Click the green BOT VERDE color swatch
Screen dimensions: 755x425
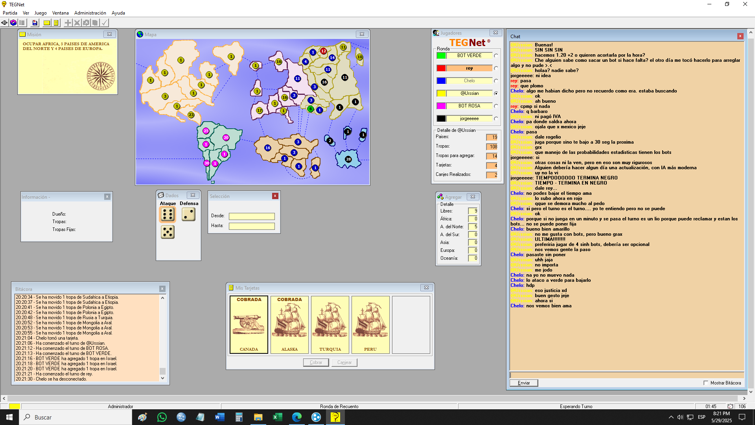point(441,56)
